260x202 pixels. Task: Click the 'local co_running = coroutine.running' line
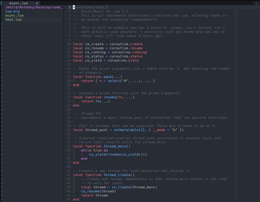coord(110,52)
